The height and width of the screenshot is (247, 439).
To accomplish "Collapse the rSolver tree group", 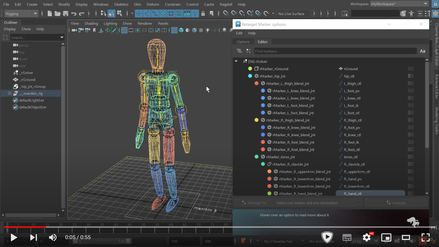I will (x=236, y=61).
